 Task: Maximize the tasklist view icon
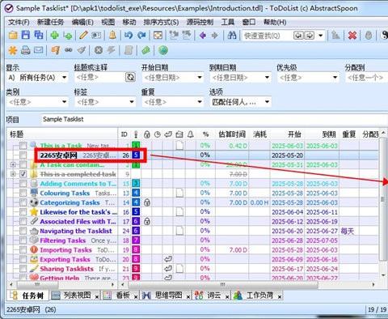coord(158,36)
